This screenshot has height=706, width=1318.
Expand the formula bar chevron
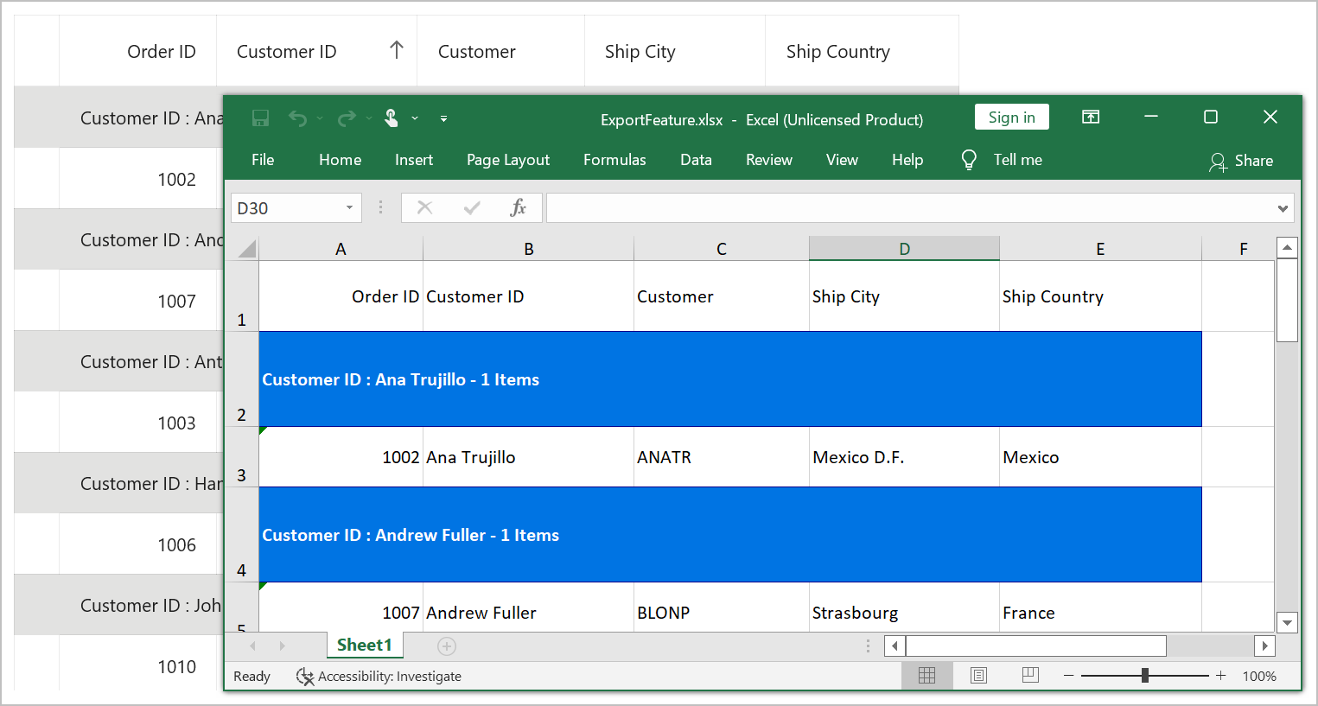(x=1283, y=208)
